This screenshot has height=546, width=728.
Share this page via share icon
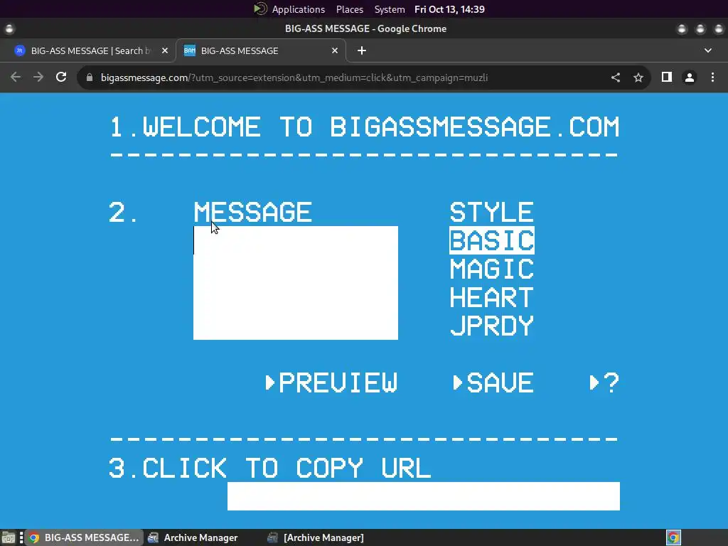tap(616, 77)
